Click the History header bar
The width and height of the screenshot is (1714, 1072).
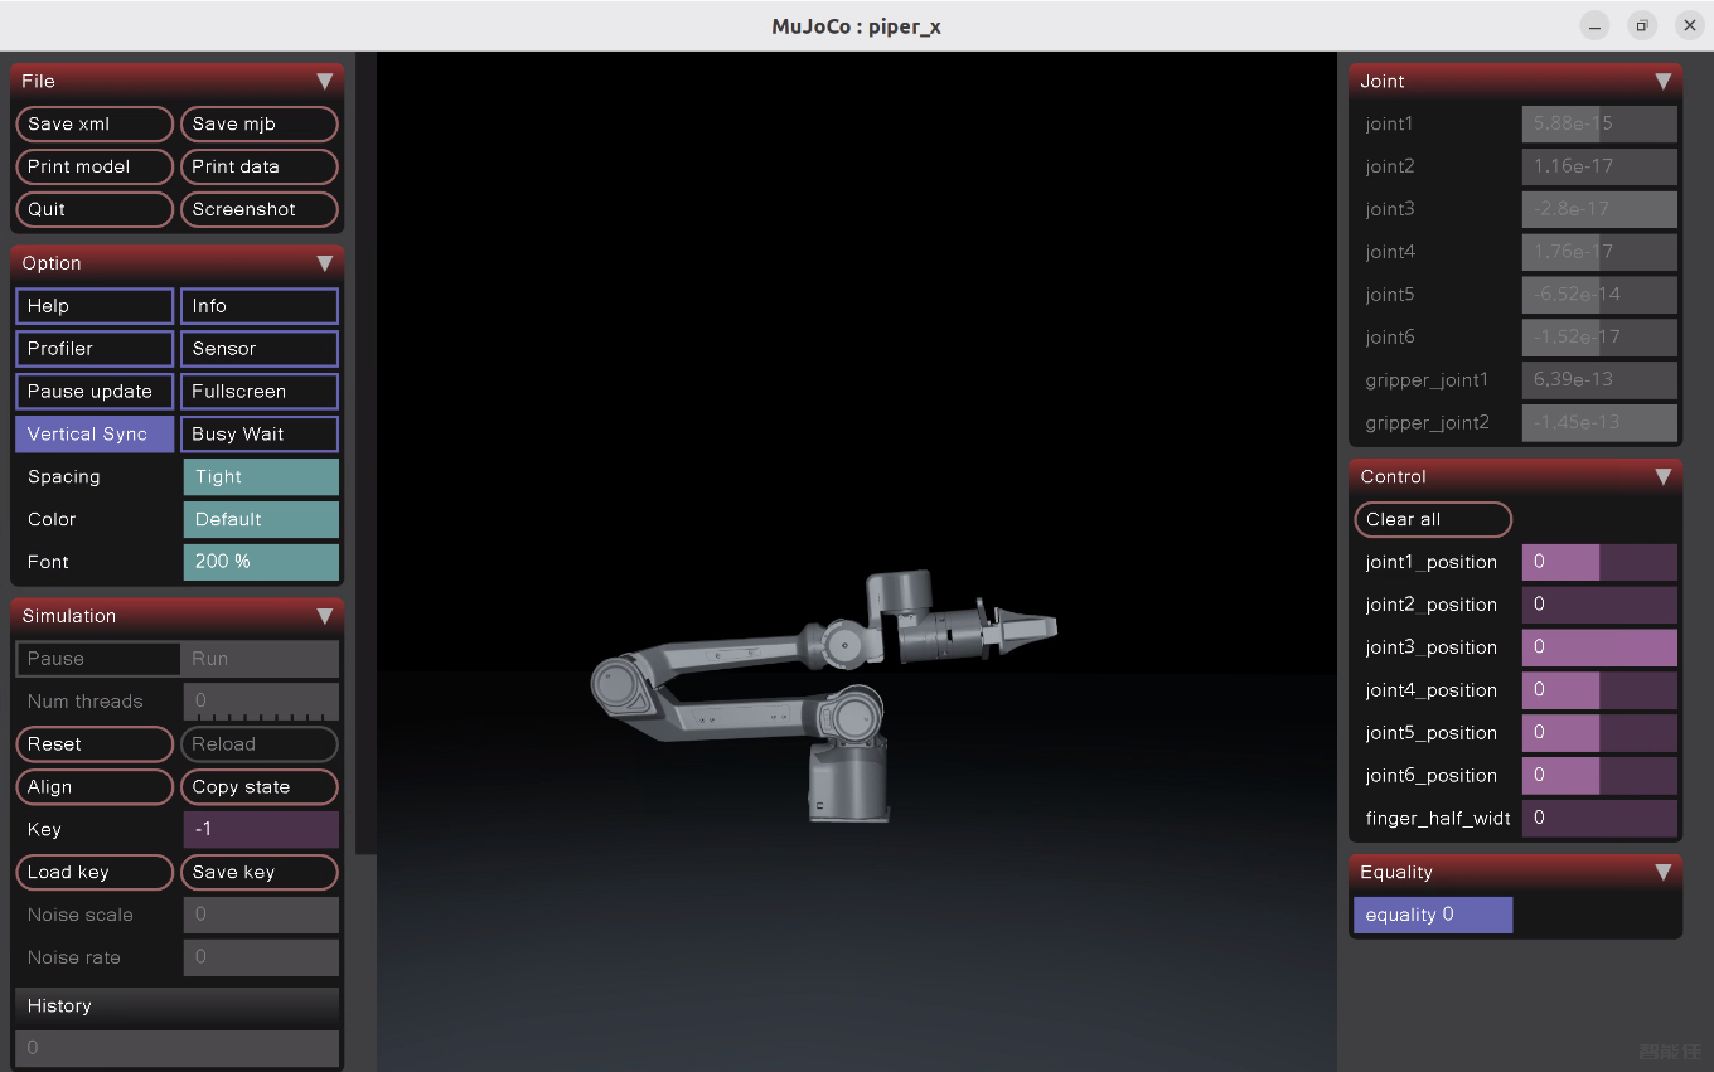pyautogui.click(x=177, y=1006)
